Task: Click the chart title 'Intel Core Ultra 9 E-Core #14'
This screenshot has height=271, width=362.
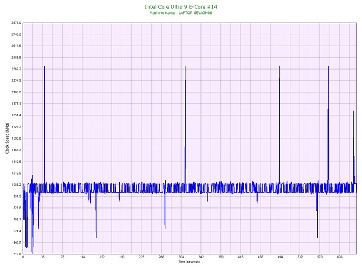Action: pos(181,6)
